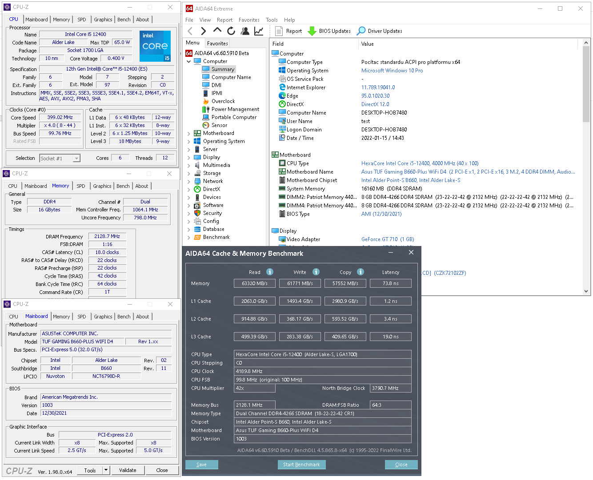Open the Favorites menu in AIDA64
593x480 pixels.
pos(249,20)
